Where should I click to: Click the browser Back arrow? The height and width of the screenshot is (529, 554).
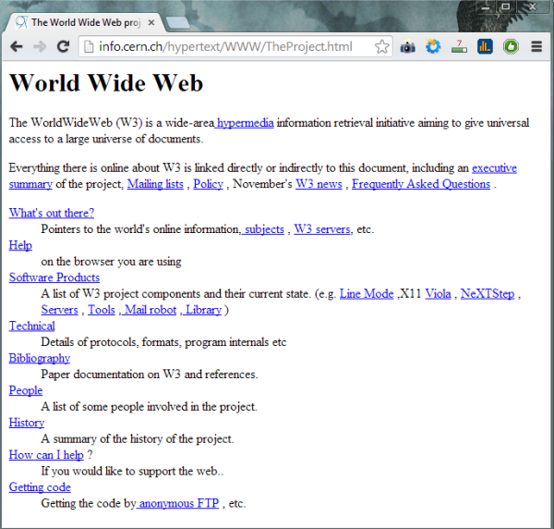[17, 46]
